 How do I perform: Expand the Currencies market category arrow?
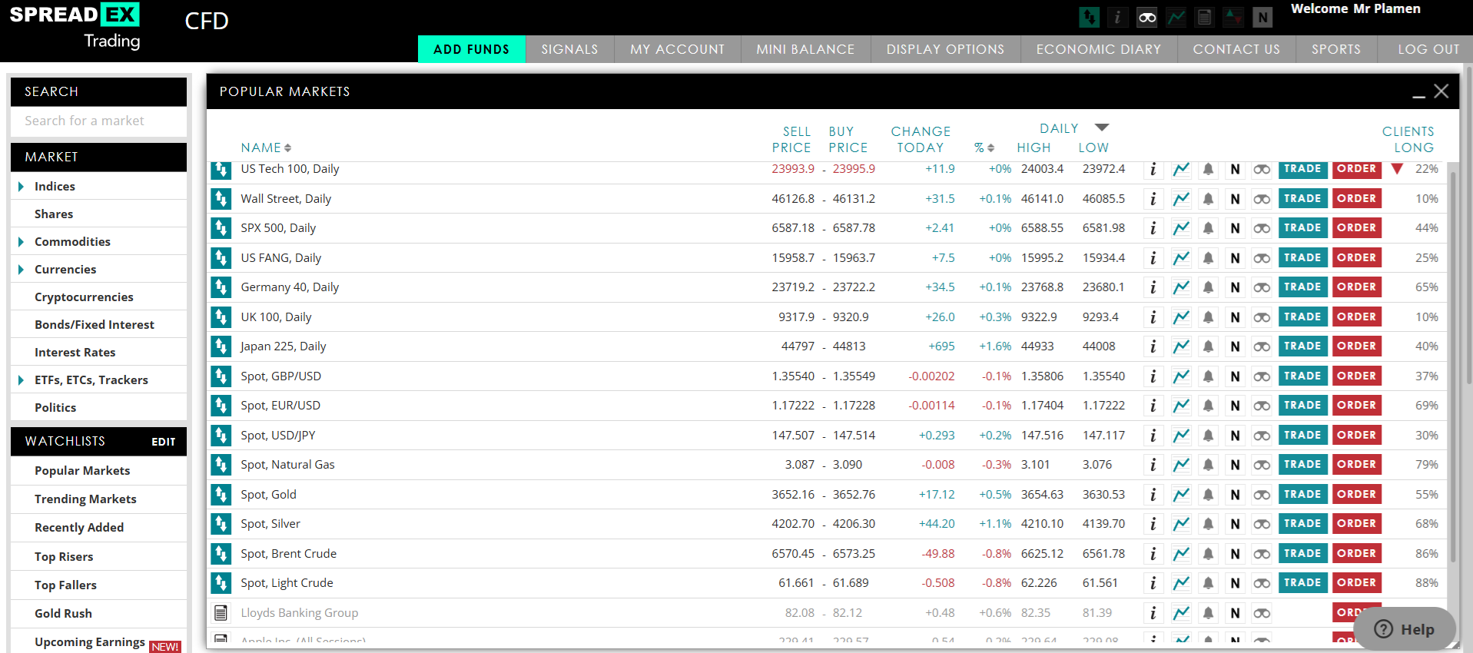[x=21, y=270]
